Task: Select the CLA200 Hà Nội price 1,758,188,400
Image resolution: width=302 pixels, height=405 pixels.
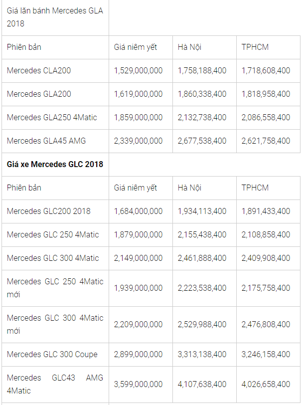Action: coord(202,70)
